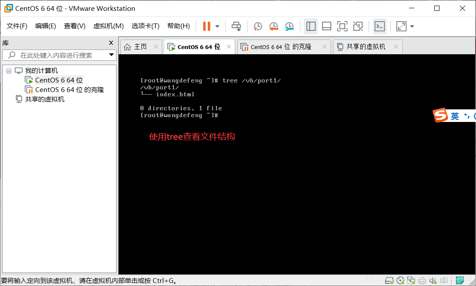
Task: Enter Unity mode for the guest
Action: (357, 26)
